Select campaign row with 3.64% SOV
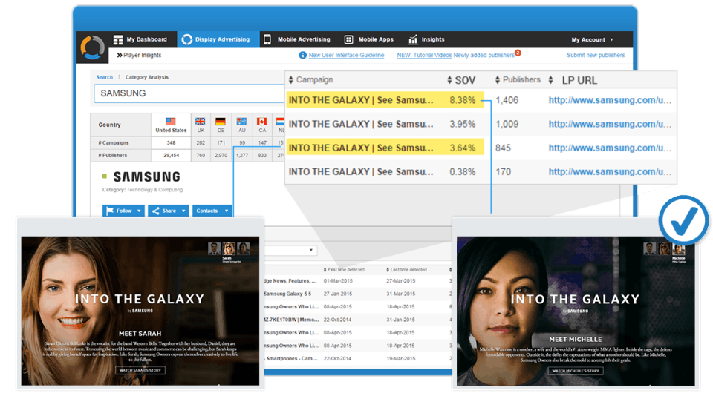The image size is (713, 396). 481,148
